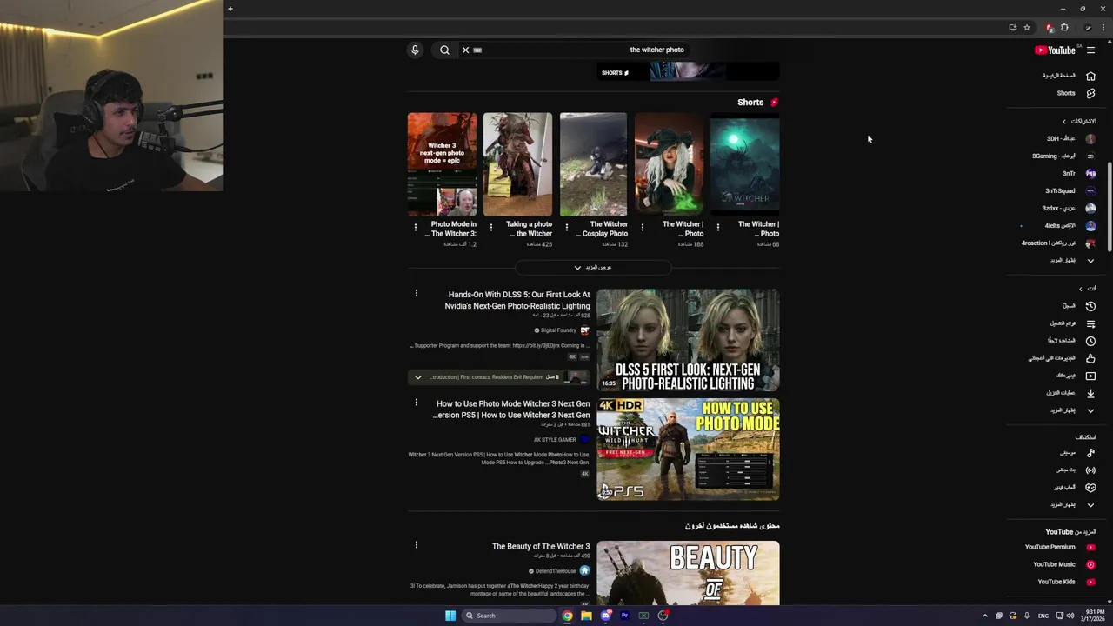
Task: Expand the DLSS video chapters dropdown
Action: tap(417, 377)
